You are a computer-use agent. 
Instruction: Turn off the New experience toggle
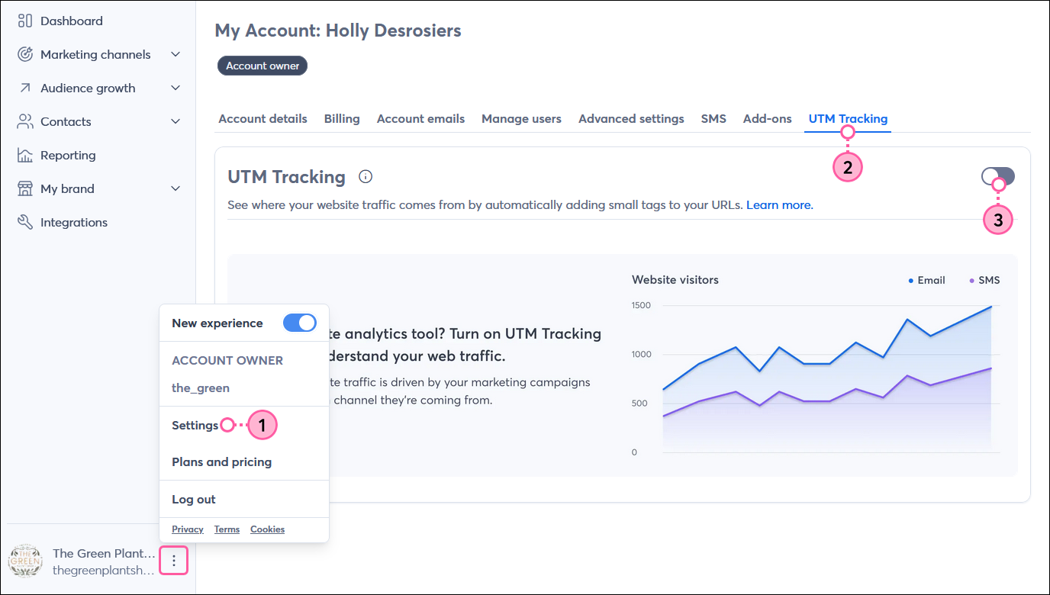(x=300, y=323)
